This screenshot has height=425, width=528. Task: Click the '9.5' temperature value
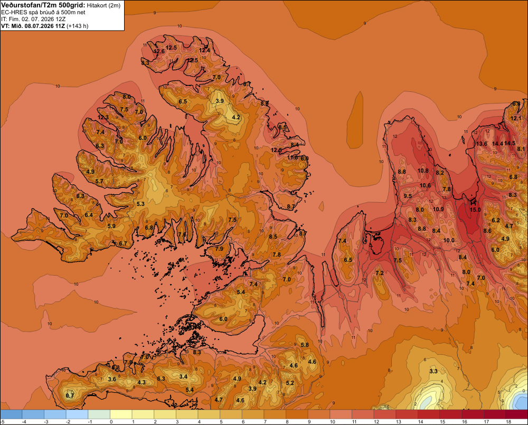click(408, 196)
